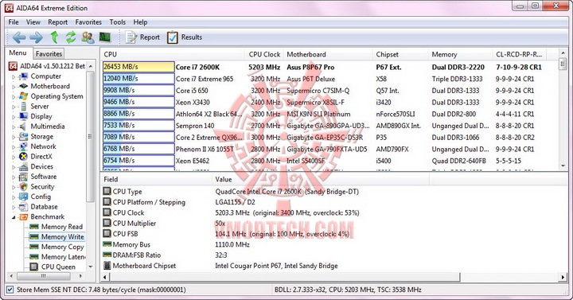The height and width of the screenshot is (300, 573).
Task: Open the Help menu
Action: coord(140,22)
